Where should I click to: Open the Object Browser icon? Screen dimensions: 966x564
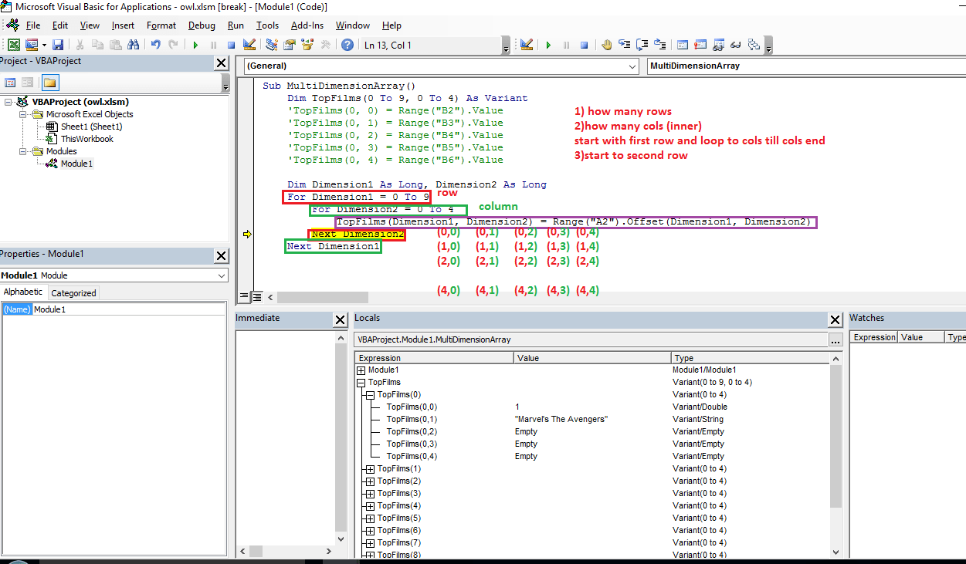click(307, 45)
